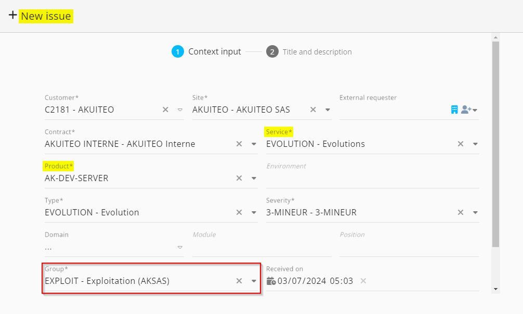Click the scrollbar down arrow
The width and height of the screenshot is (523, 314).
tap(495, 289)
